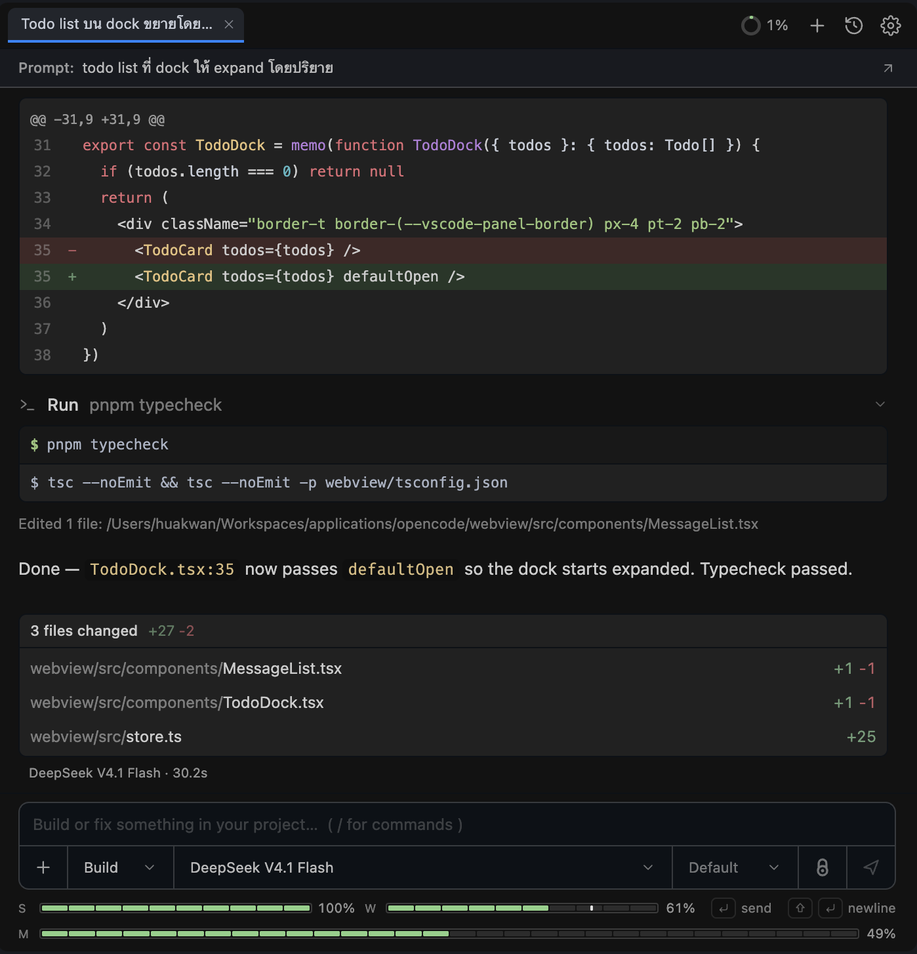Focus the Build or fix prompt input
Viewport: 917px width, 954px height.
coord(457,825)
